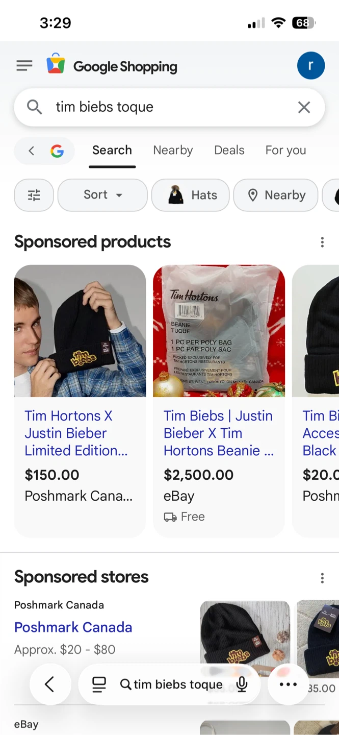Tap the back arrow in bottom toolbar
Image resolution: width=339 pixels, height=735 pixels.
[50, 684]
